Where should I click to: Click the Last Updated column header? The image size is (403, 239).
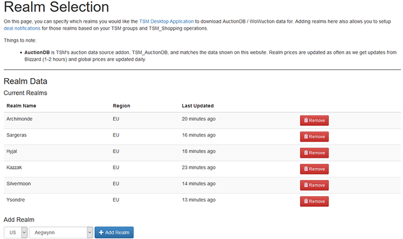pos(197,106)
